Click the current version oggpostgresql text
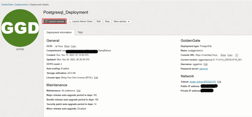 coord(220,60)
